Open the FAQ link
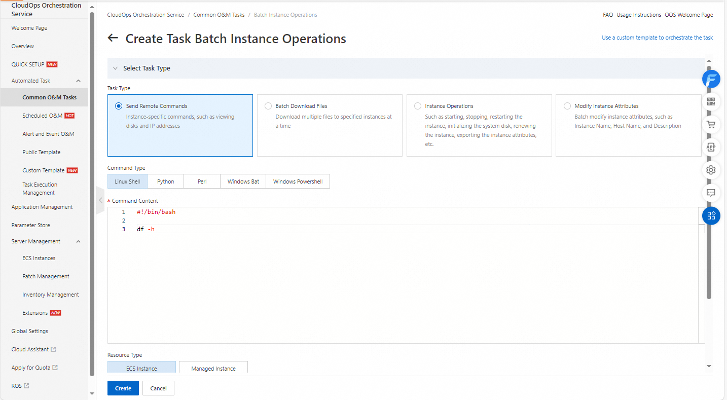This screenshot has width=727, height=400. pyautogui.click(x=608, y=15)
